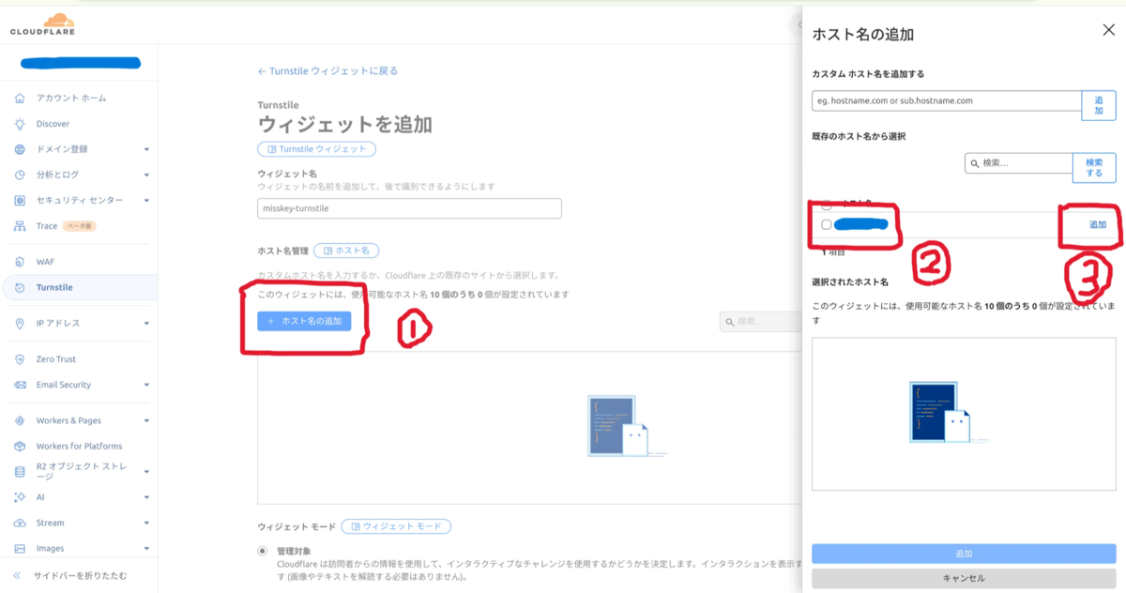Click the ドメイン登録 globe icon

click(x=20, y=149)
